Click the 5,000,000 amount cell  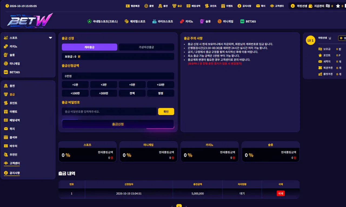(198, 194)
